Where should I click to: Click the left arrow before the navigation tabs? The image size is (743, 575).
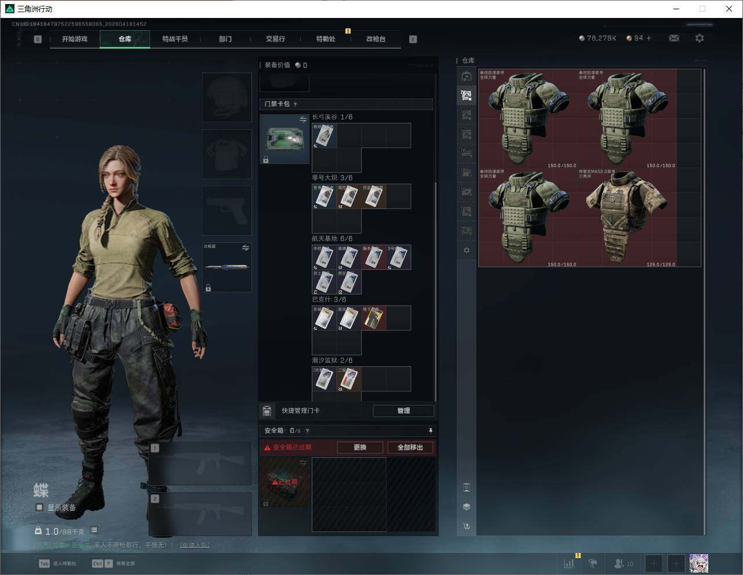[38, 39]
